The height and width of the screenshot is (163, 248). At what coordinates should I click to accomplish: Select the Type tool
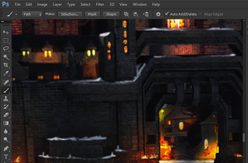pos(6,157)
